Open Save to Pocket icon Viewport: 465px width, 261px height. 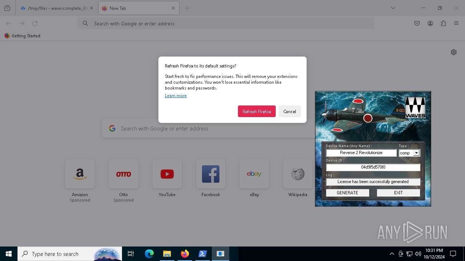(417, 24)
